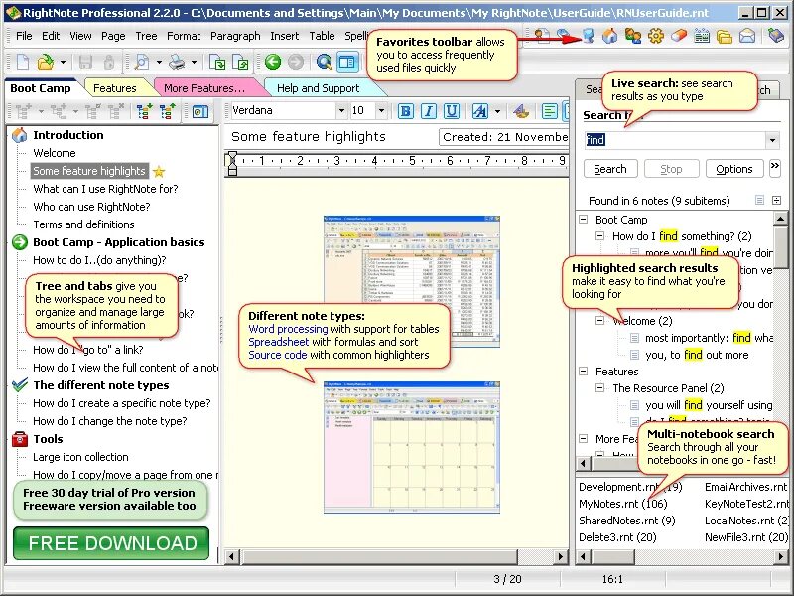Print the current note

[x=177, y=63]
